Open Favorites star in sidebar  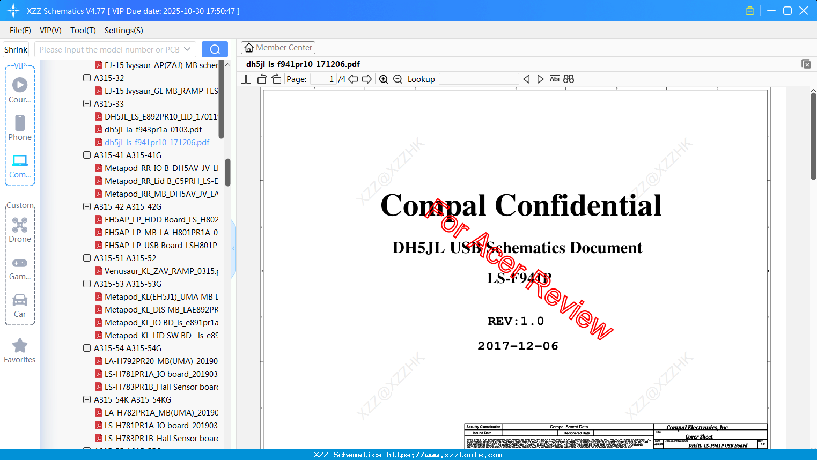click(20, 351)
